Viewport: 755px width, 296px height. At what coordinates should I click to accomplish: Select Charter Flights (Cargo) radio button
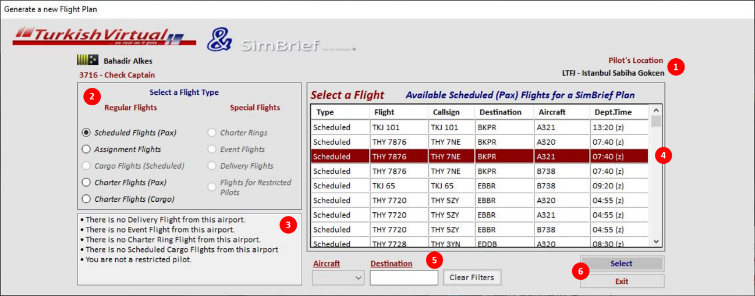coord(128,199)
